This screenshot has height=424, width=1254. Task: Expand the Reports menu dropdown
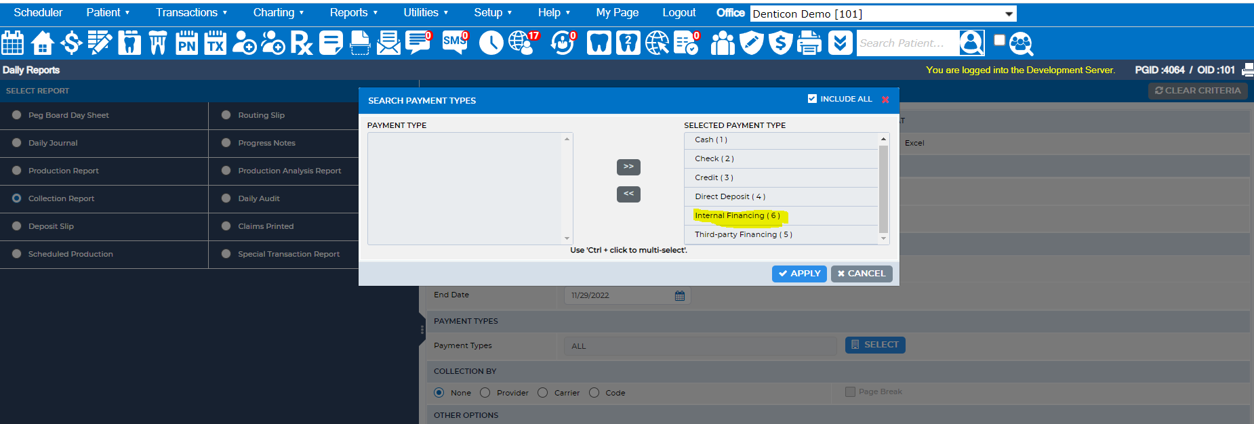coord(353,12)
